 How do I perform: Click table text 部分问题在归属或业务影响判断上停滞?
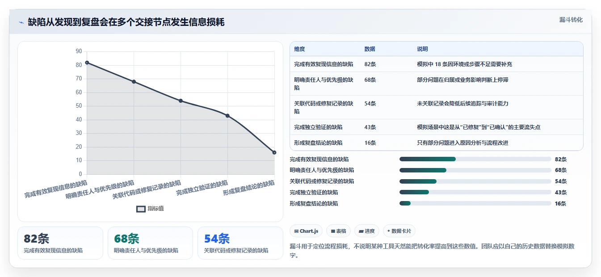[462, 80]
